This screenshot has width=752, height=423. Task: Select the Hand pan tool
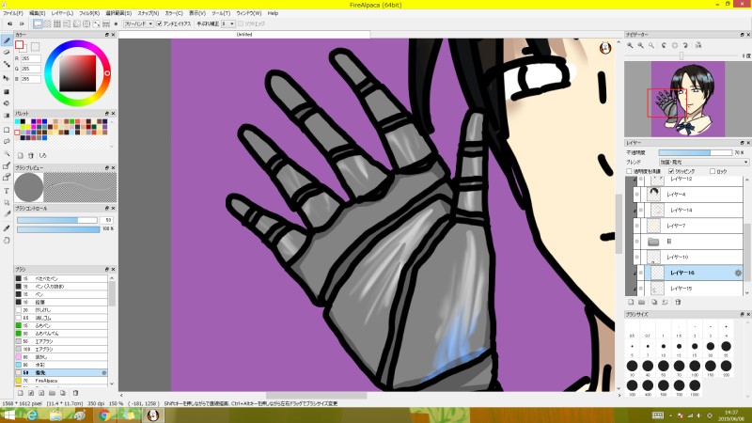7,241
